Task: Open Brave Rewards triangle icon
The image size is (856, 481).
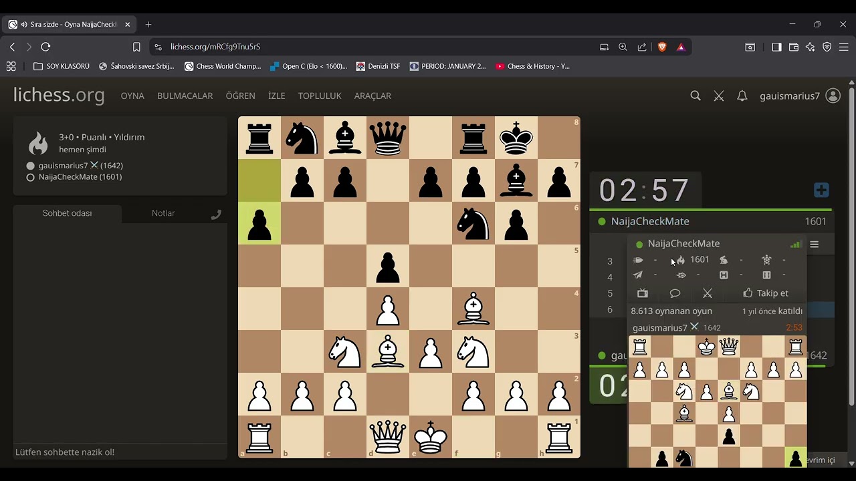Action: (681, 47)
